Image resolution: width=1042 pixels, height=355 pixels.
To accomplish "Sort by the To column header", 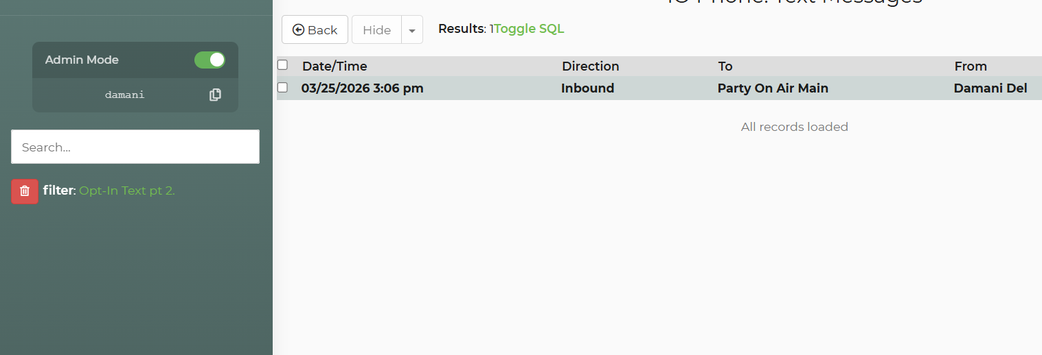I will pyautogui.click(x=725, y=66).
